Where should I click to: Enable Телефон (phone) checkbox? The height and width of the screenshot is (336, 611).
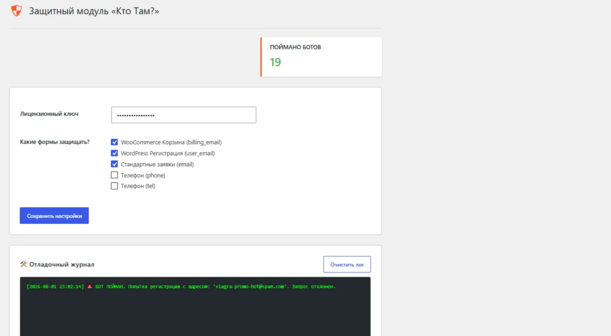coord(114,175)
